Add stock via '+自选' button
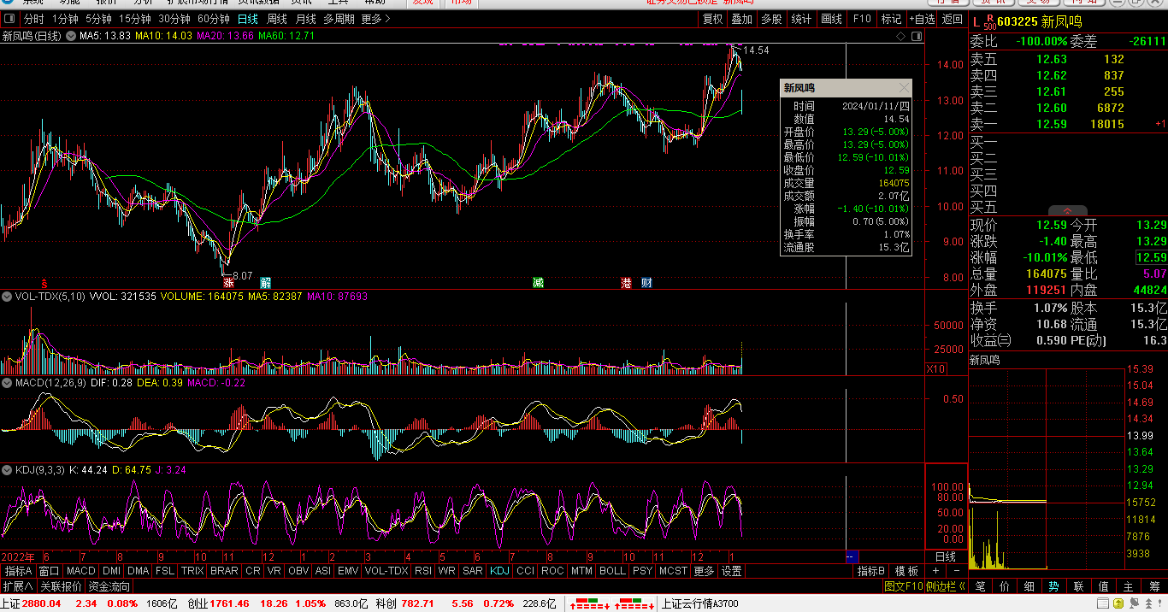 coord(922,19)
